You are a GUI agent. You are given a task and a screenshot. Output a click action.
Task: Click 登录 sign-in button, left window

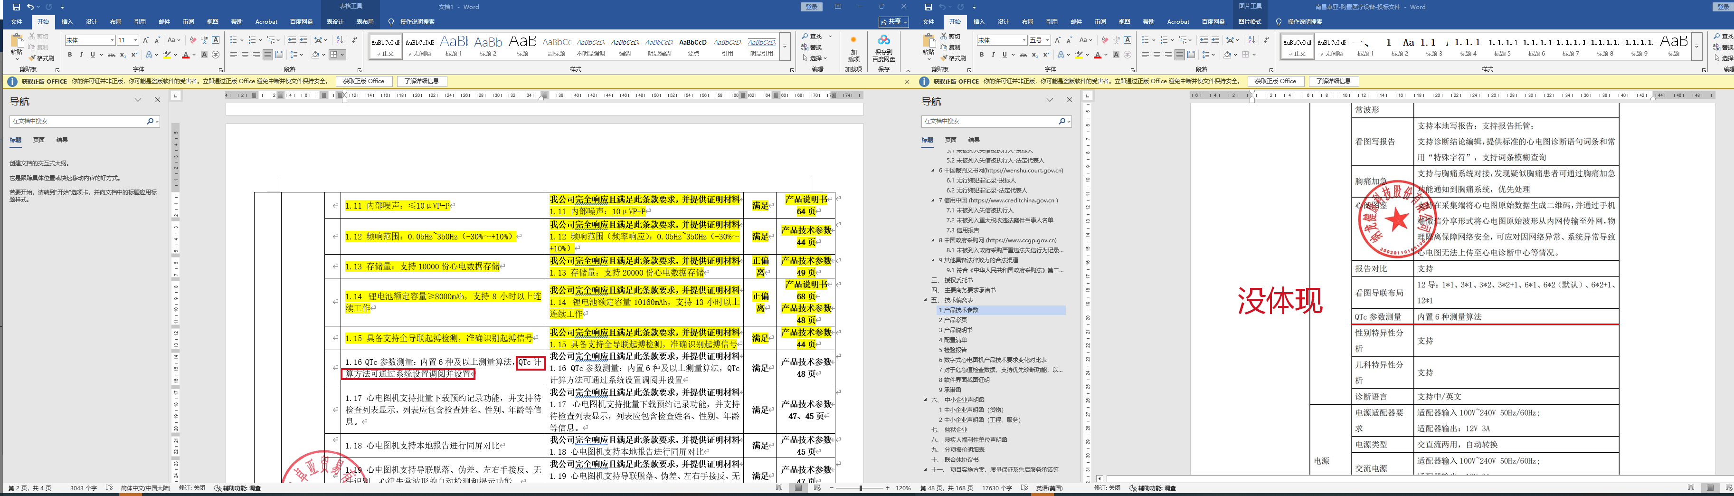[811, 7]
